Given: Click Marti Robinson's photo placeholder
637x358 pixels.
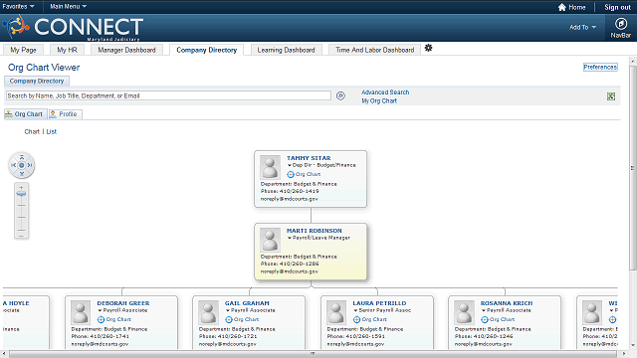Looking at the screenshot, I should [x=270, y=240].
